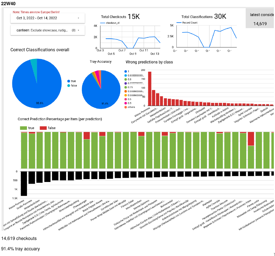275x256 pixels.
Task: Toggle the '0.6' legend entry
Action: (125, 99)
